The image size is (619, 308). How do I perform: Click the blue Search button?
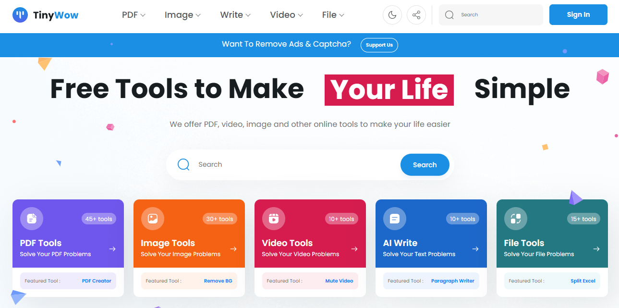click(x=425, y=165)
